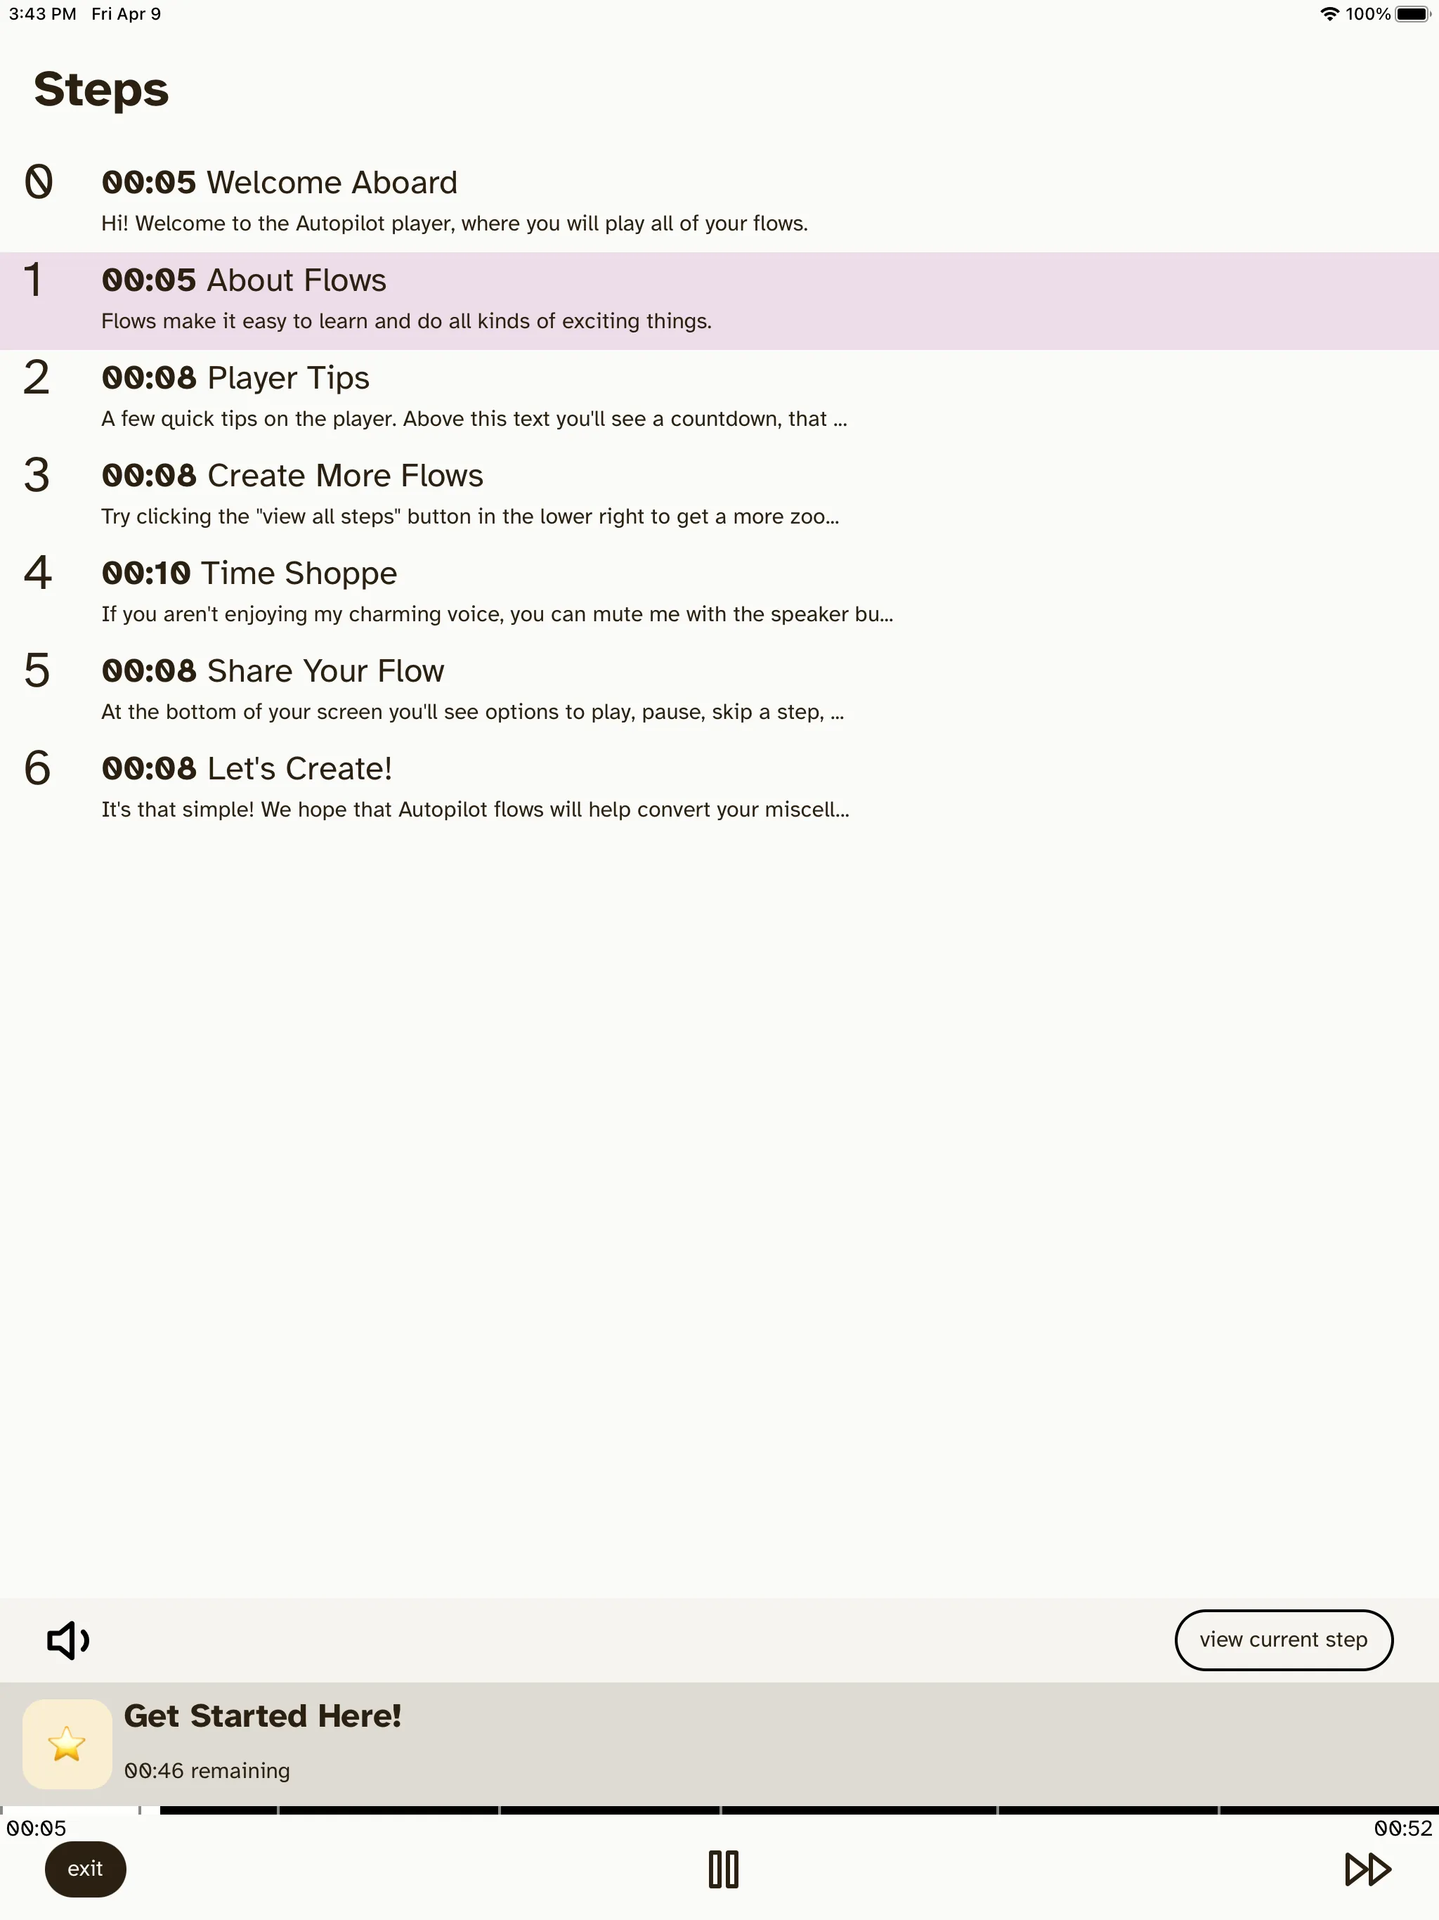Screen dimensions: 1439x1920
Task: Select step 3 Create More Flows
Action: [x=719, y=493]
